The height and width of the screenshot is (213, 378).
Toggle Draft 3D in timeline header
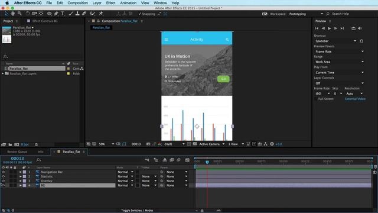[x=156, y=160]
